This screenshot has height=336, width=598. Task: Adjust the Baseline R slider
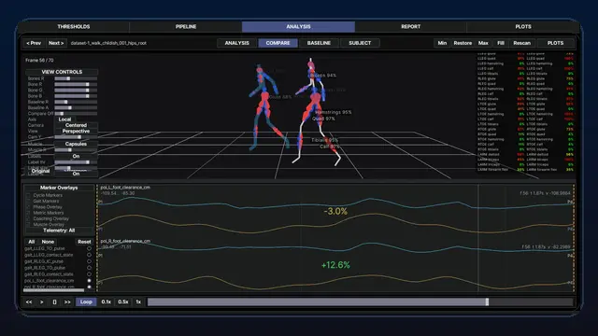76,102
